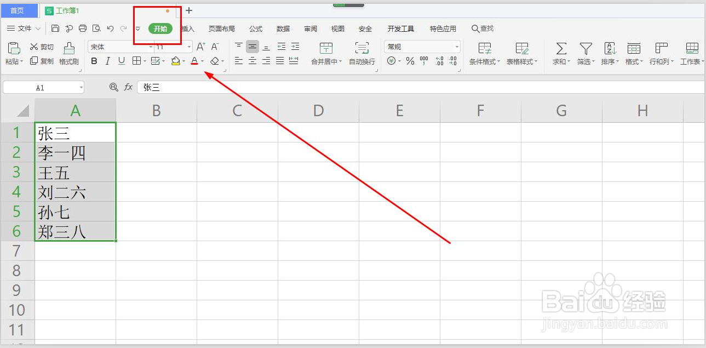Screen dimensions: 706x348
Task: Toggle italic formatting
Action: pos(107,61)
